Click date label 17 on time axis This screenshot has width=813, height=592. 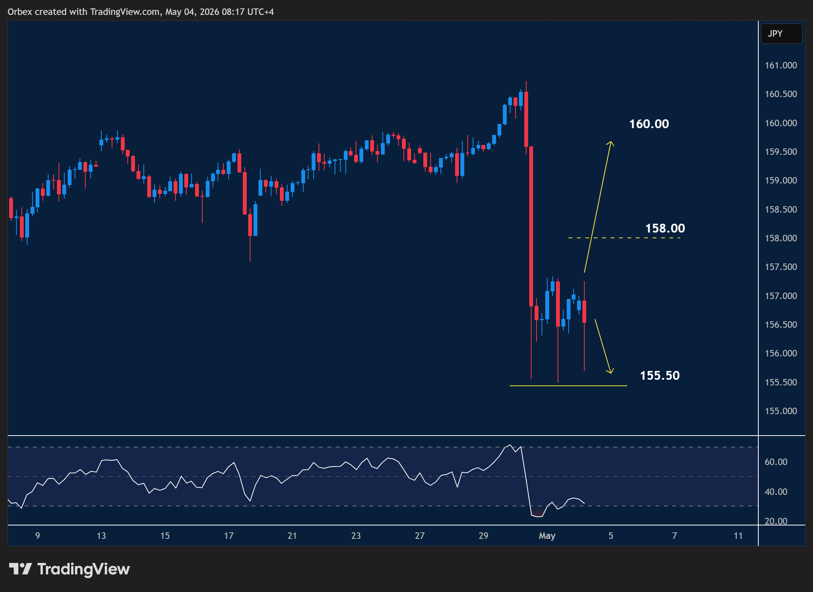coord(229,536)
